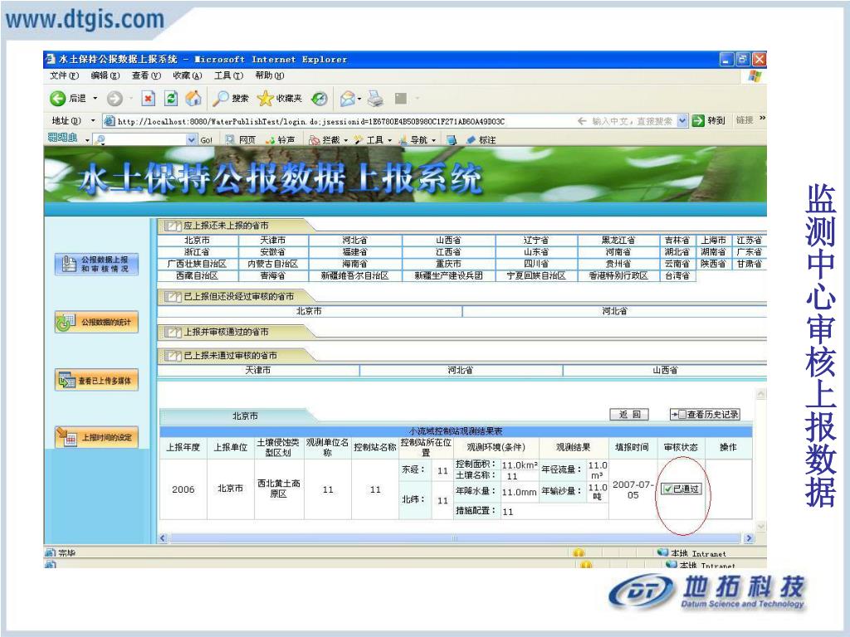Select 台湾省 in unreported list

pyautogui.click(x=677, y=275)
